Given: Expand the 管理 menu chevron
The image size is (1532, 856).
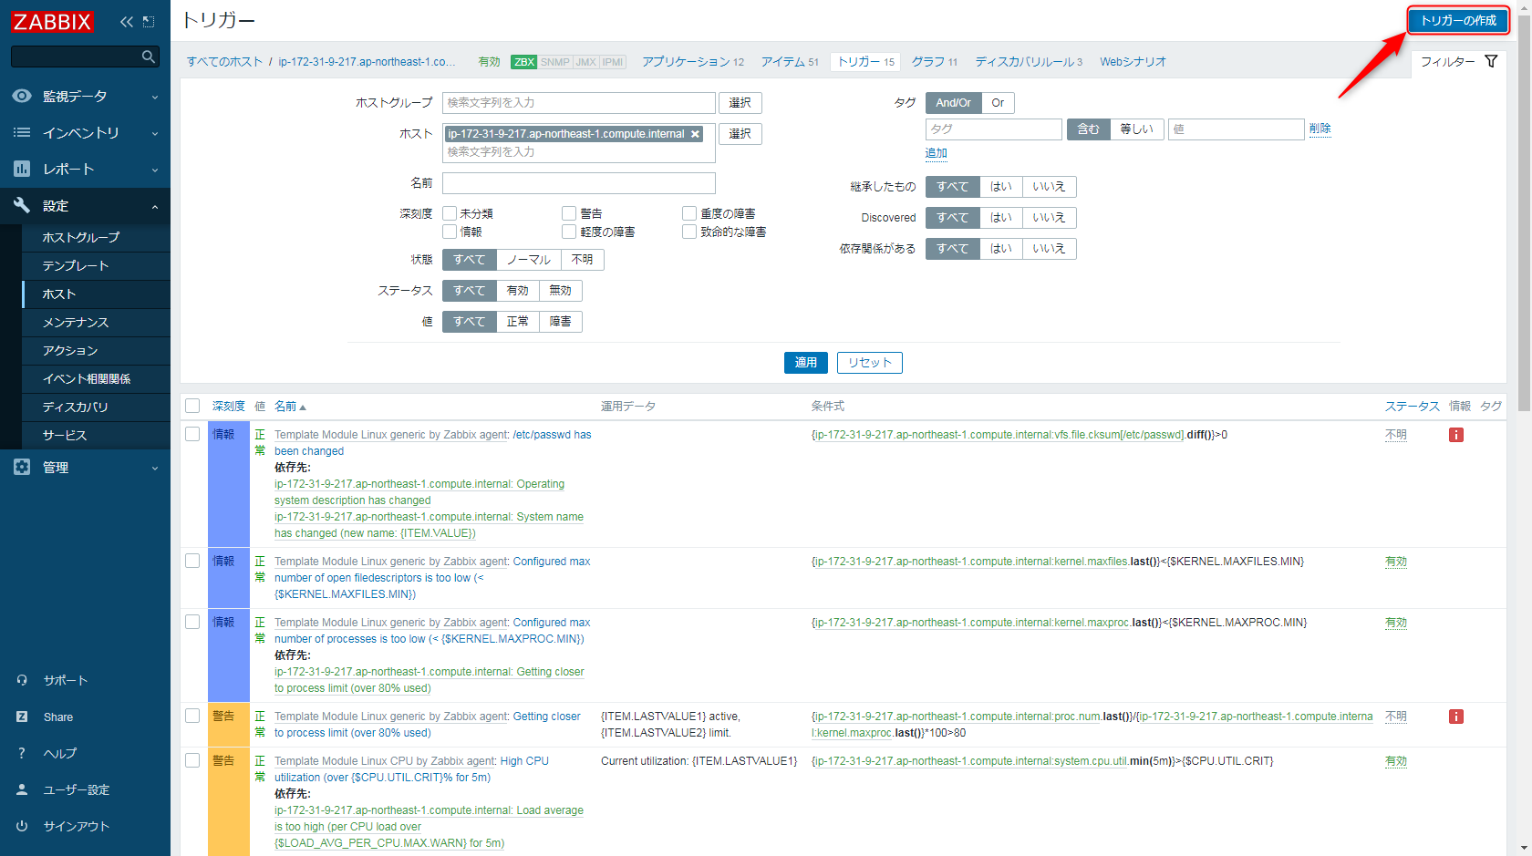Looking at the screenshot, I should click(x=154, y=468).
